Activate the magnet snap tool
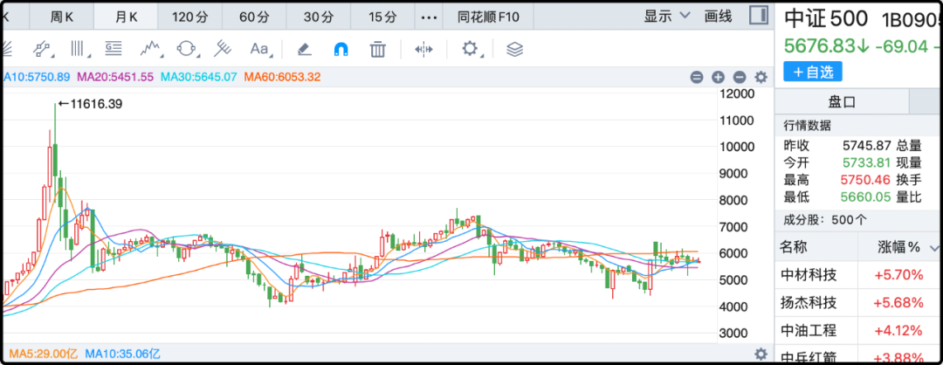943x365 pixels. [341, 49]
